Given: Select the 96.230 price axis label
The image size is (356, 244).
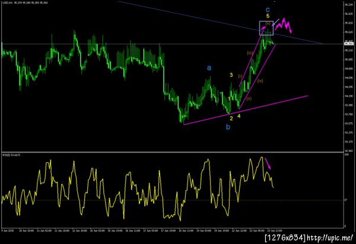Looking at the screenshot, I should coord(349,5).
